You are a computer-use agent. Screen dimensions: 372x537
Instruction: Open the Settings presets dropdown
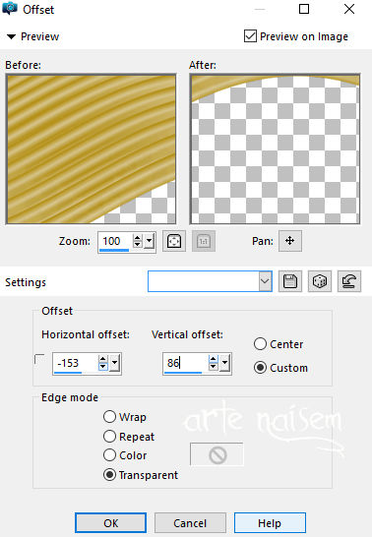(x=265, y=281)
